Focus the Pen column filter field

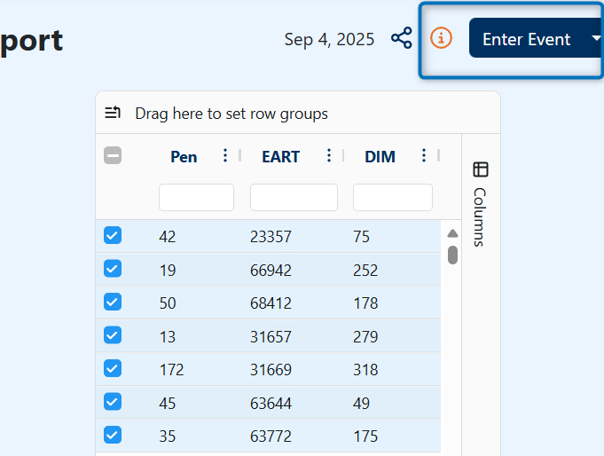[x=196, y=197]
